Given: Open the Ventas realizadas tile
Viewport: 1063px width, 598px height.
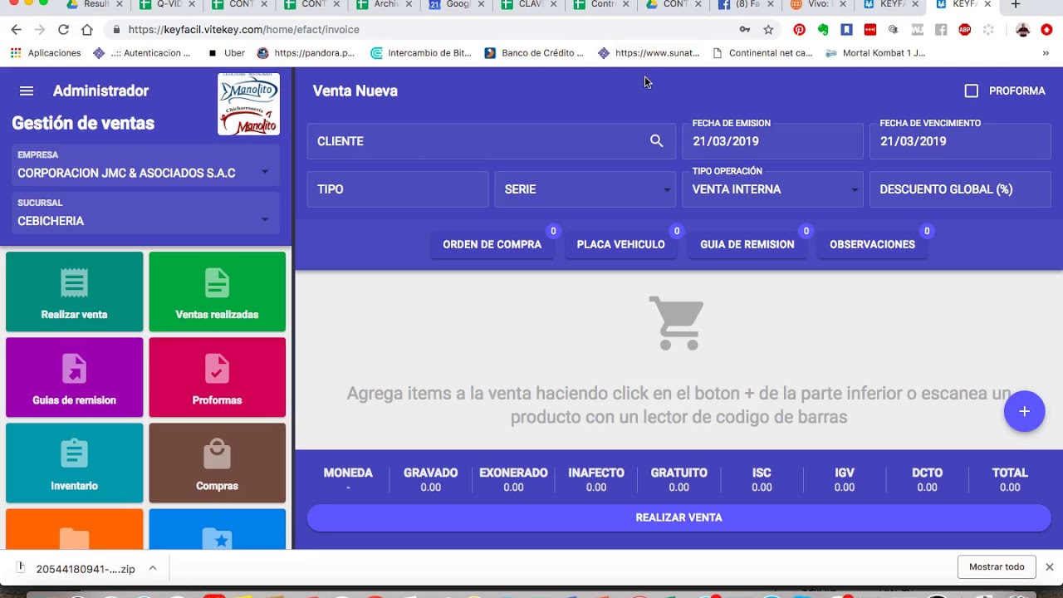Looking at the screenshot, I should pos(217,292).
